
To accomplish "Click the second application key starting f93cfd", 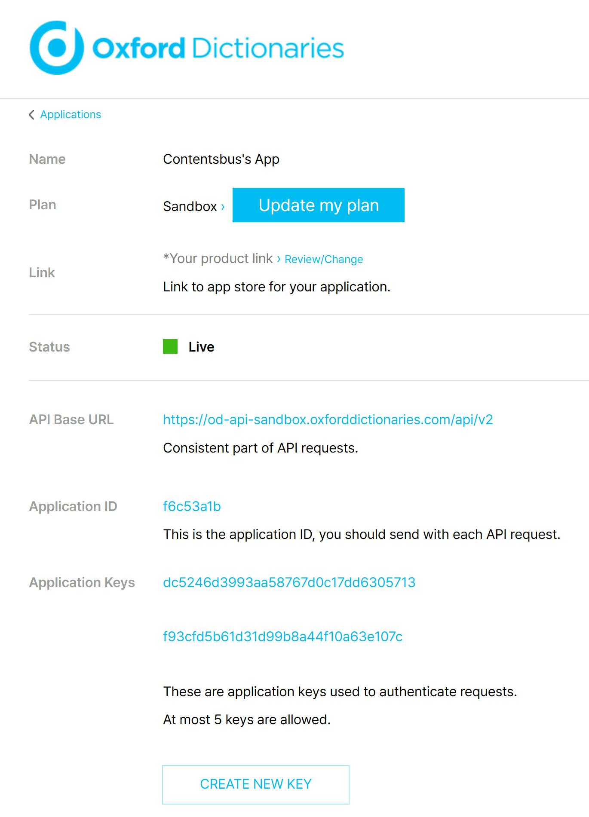I will point(282,636).
